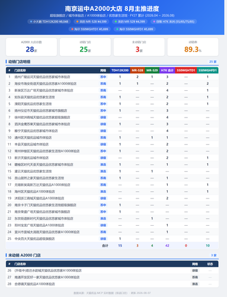Viewport: 227px width, 297px height.
Task: Click the 25 家 count beside 动销门店明细
Action: coord(213,62)
